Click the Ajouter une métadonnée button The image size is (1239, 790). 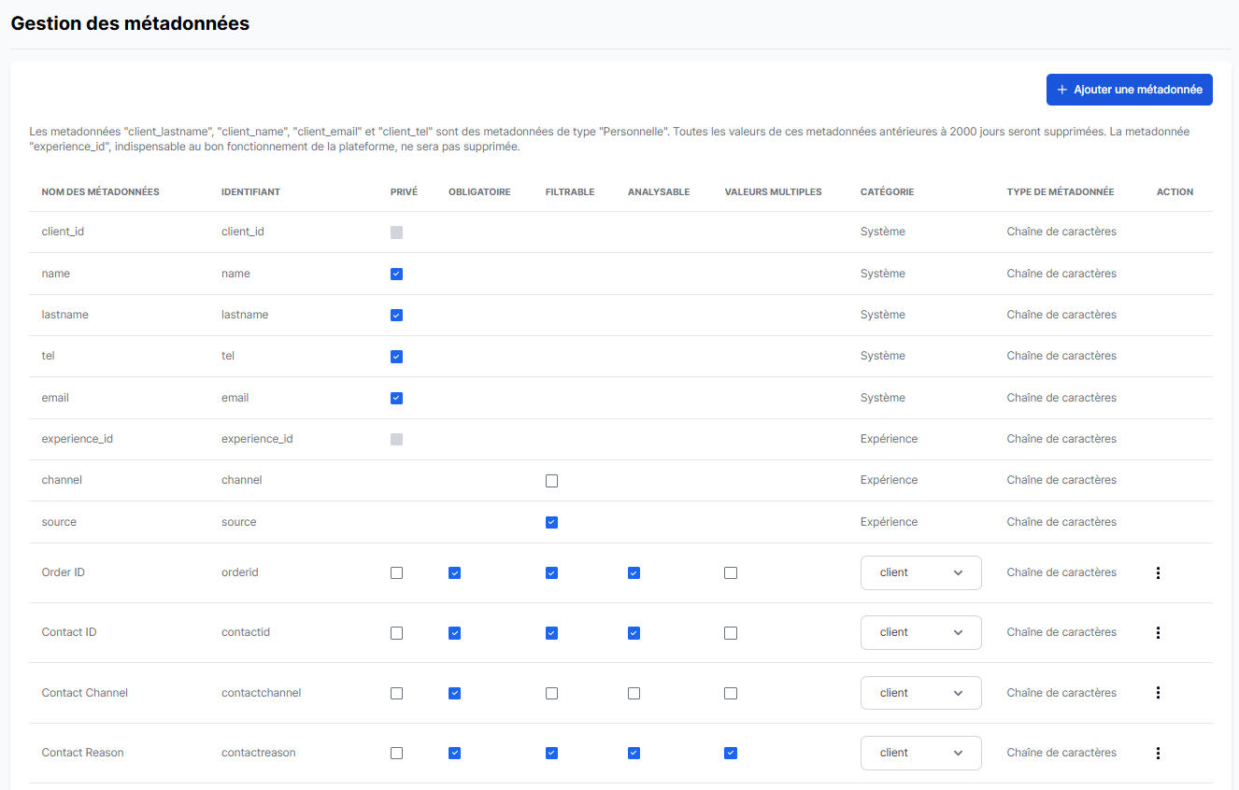point(1129,90)
